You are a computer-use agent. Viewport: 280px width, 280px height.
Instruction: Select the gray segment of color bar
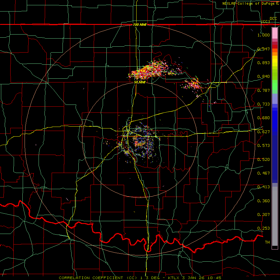coord(275,216)
